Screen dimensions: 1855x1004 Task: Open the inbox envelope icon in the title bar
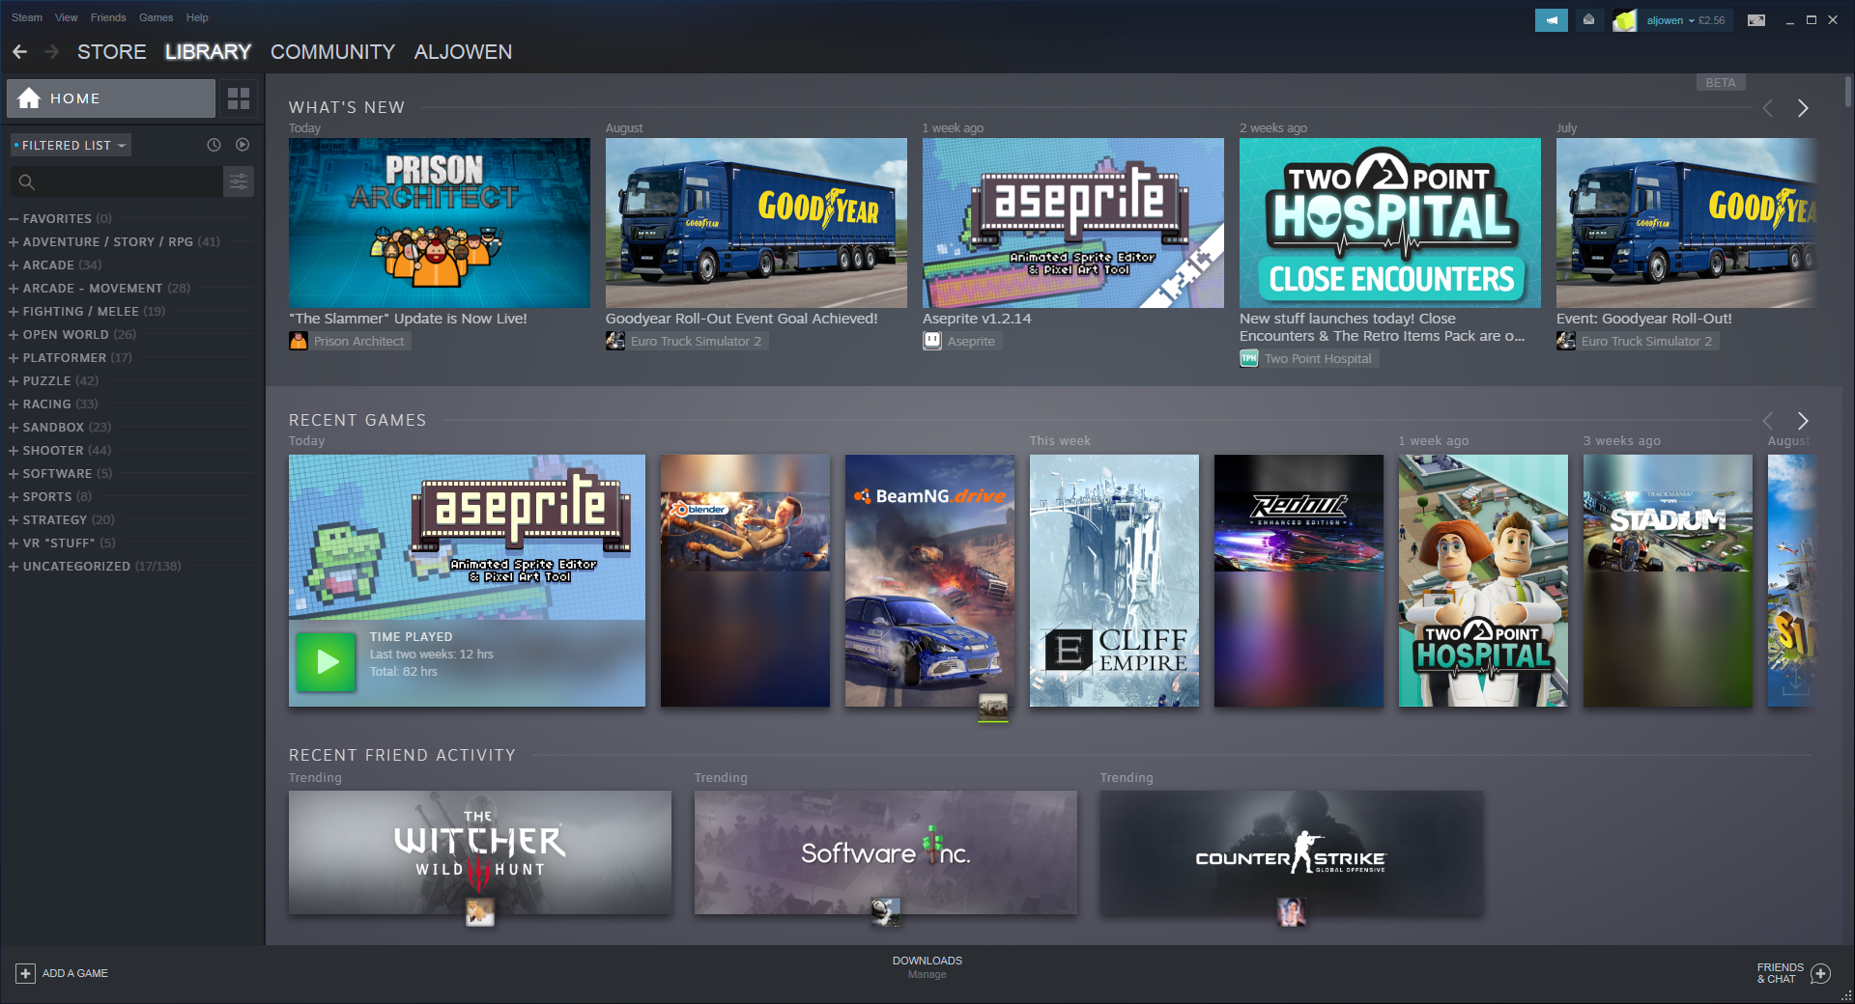pos(1588,19)
